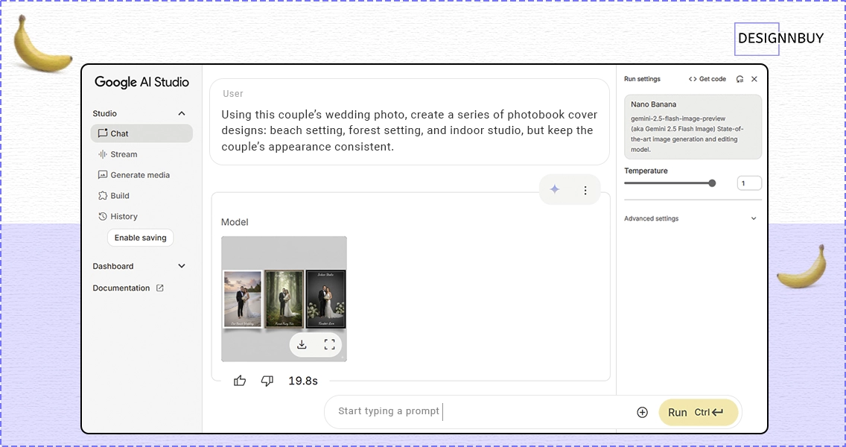This screenshot has width=846, height=447.
Task: Open the generated photobook covers thumbnail
Action: pyautogui.click(x=284, y=299)
